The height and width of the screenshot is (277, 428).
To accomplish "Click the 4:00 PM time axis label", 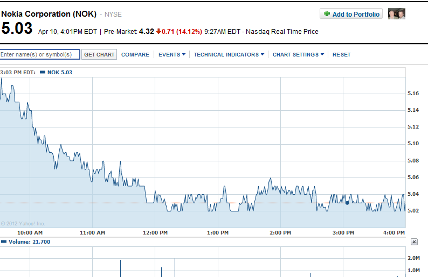I will coord(394,232).
